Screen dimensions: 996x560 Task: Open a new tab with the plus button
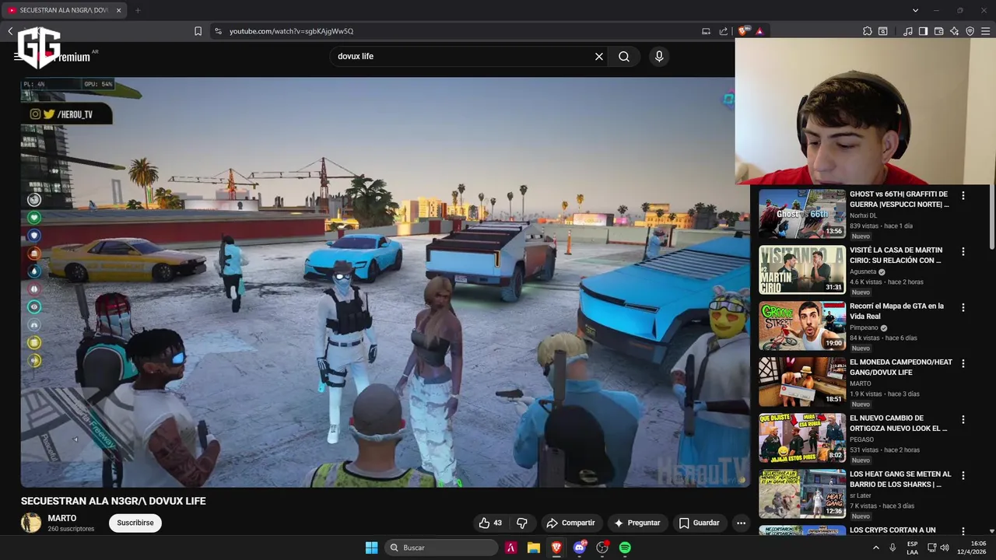tap(138, 10)
